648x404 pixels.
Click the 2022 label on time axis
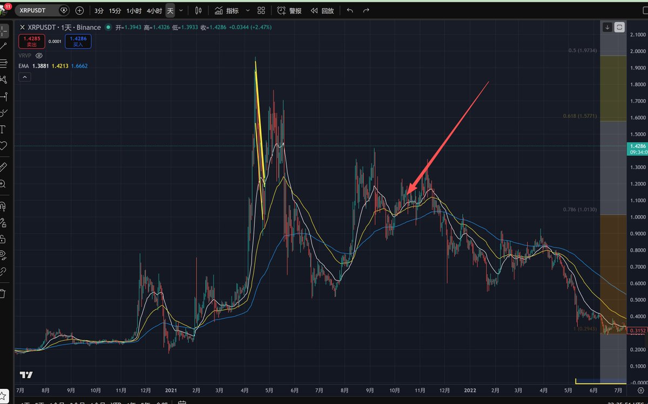pos(470,389)
